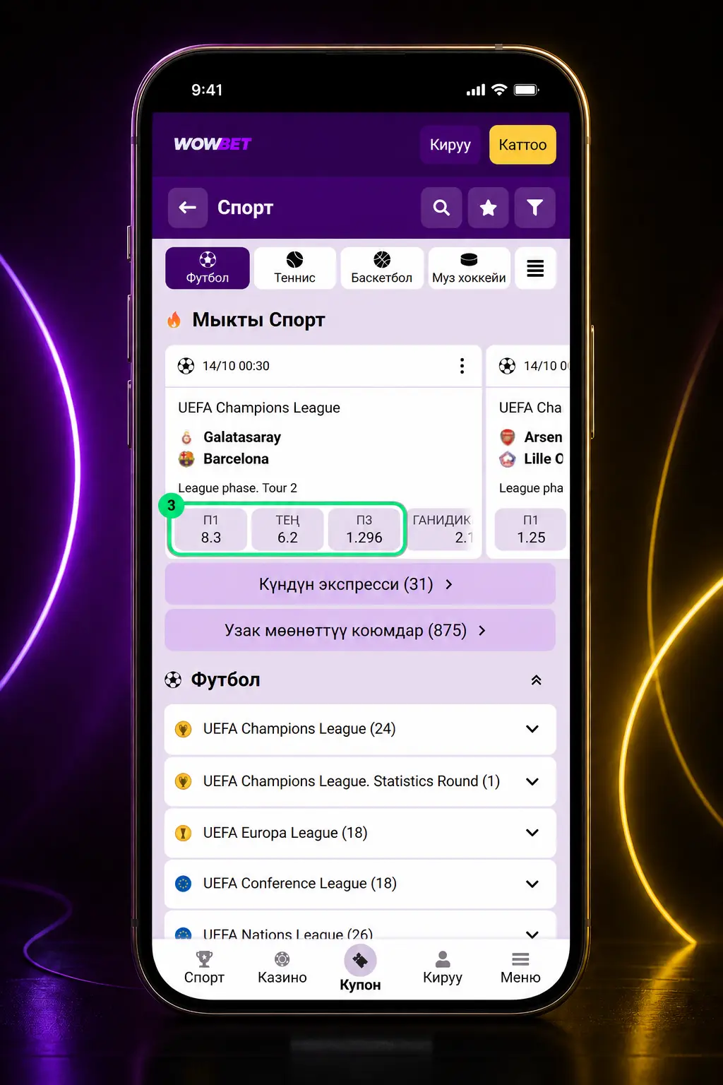The image size is (723, 1085).
Task: Select the Футбол sport tab
Action: 208,268
